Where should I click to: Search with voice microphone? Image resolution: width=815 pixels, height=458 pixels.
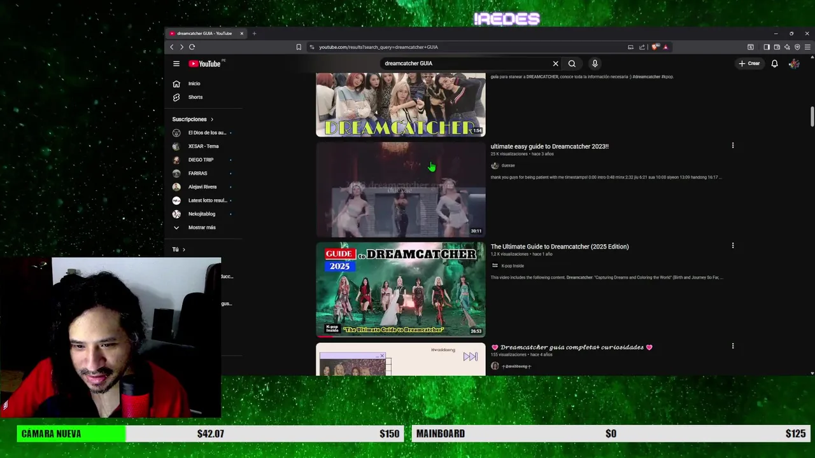[x=595, y=64]
